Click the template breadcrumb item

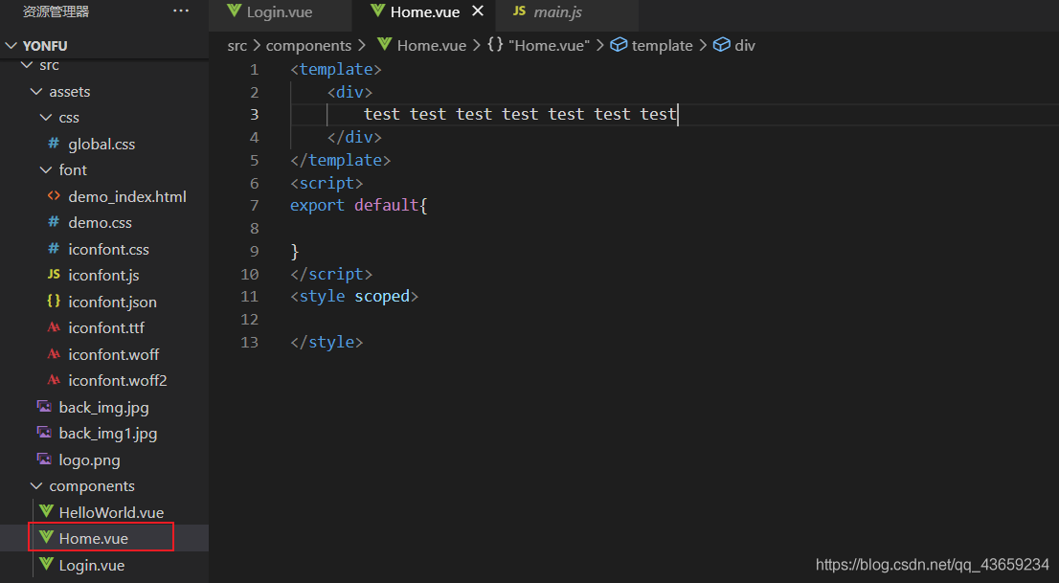click(x=662, y=45)
